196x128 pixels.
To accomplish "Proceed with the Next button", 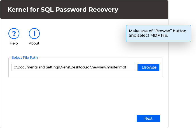I will click(148, 118).
